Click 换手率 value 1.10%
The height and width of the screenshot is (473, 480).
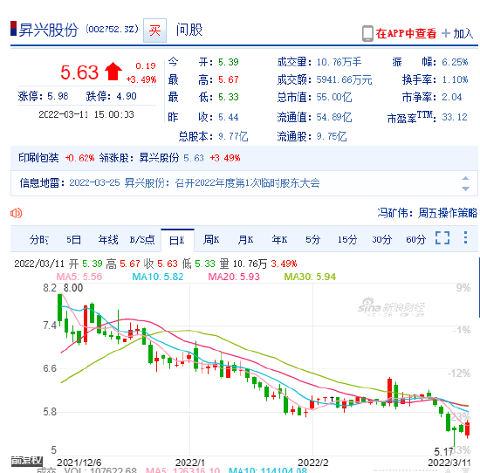tap(455, 80)
